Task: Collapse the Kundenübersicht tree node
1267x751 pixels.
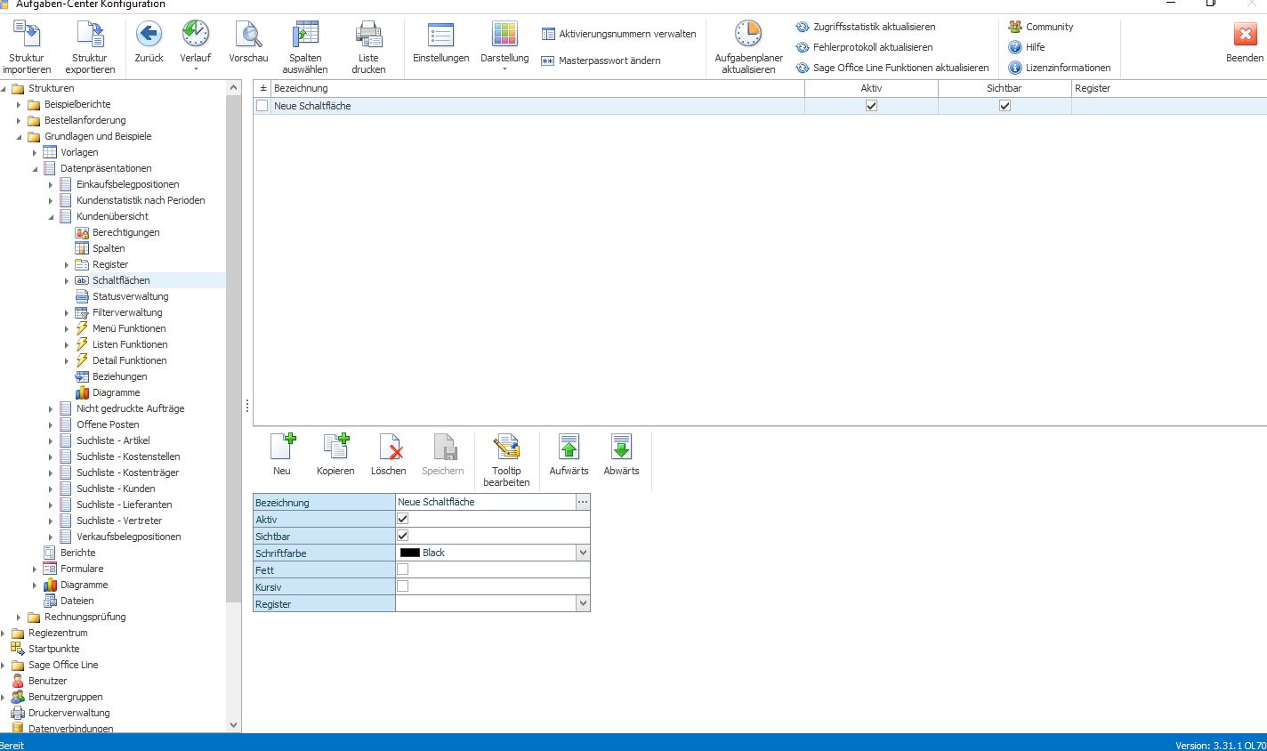Action: [51, 216]
